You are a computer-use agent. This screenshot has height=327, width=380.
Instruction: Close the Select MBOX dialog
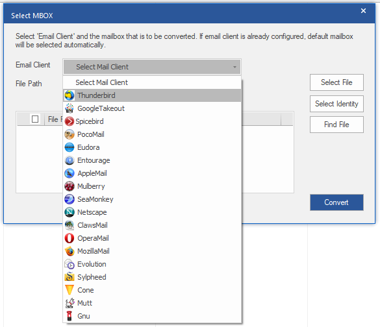[x=363, y=10]
